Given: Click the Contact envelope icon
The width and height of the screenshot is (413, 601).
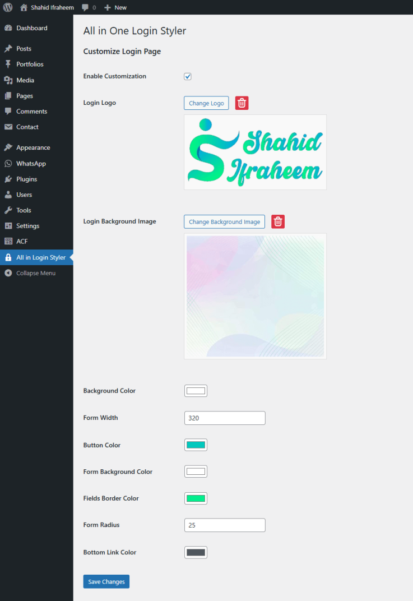Looking at the screenshot, I should (8, 127).
